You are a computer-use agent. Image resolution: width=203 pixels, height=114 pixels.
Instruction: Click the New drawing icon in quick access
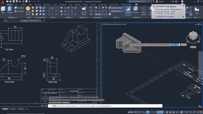7,1
